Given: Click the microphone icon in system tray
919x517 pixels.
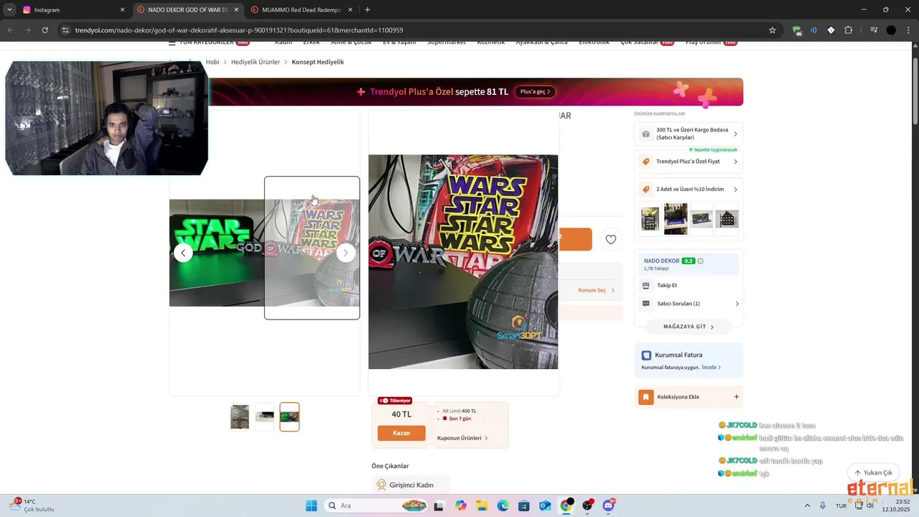Looking at the screenshot, I should point(823,506).
